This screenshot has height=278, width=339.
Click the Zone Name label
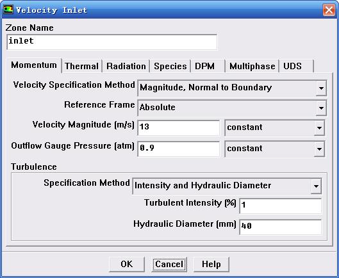(x=29, y=28)
